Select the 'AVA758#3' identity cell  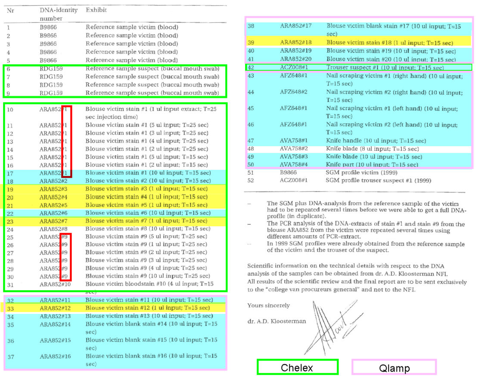tap(294, 156)
